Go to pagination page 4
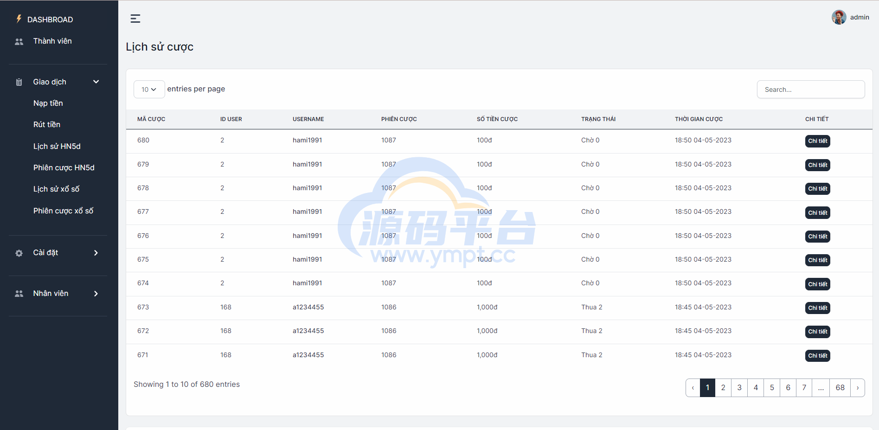 pos(756,388)
